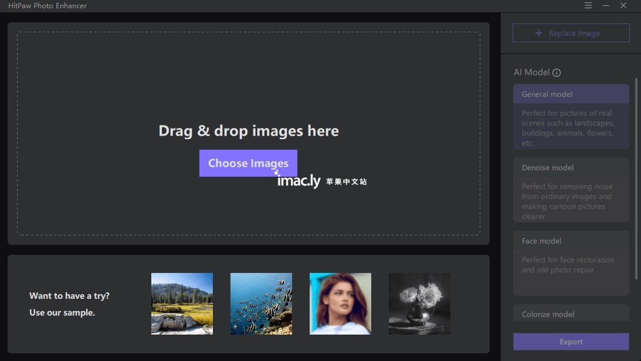Open the woman portrait sample image
This screenshot has width=641, height=361.
tap(340, 303)
